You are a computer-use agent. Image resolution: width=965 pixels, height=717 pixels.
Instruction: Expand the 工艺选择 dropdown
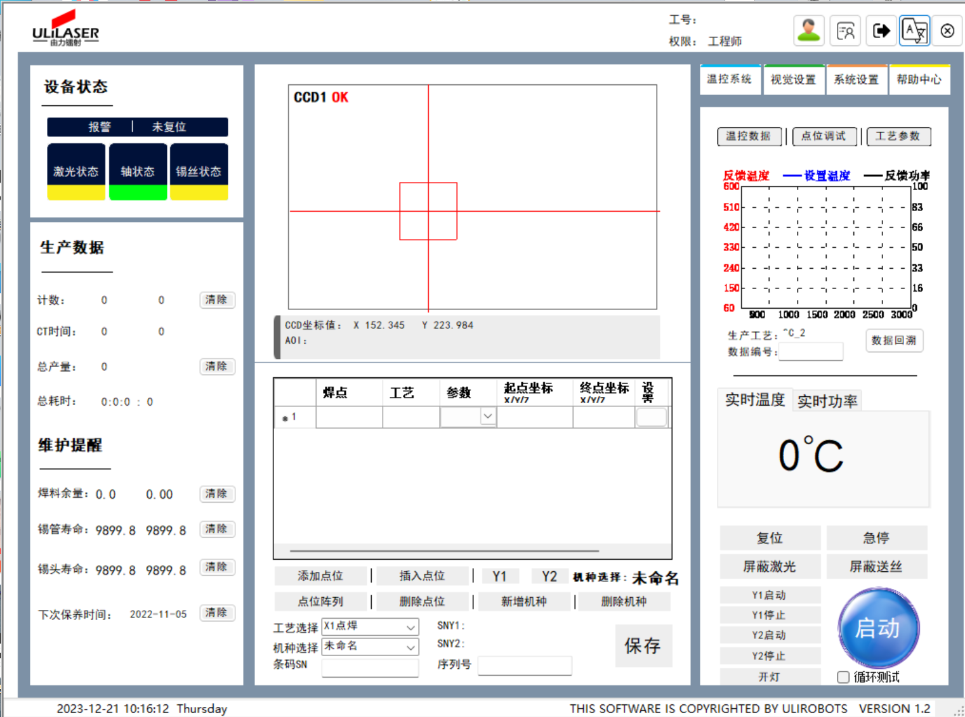click(x=410, y=627)
